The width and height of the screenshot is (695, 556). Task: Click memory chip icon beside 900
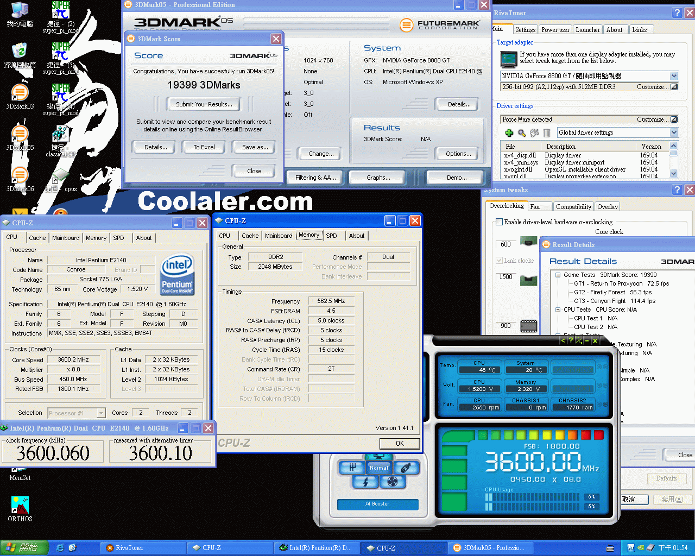click(x=529, y=326)
